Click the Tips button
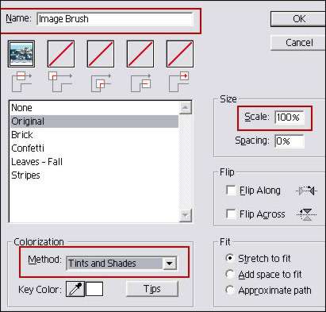The height and width of the screenshot is (312, 326). [x=152, y=289]
